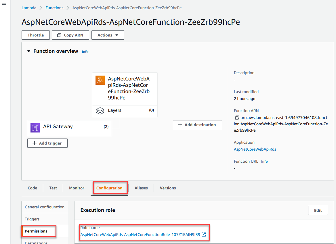The image size is (336, 244).
Task: Click the Function ARN value text
Action: (281, 124)
